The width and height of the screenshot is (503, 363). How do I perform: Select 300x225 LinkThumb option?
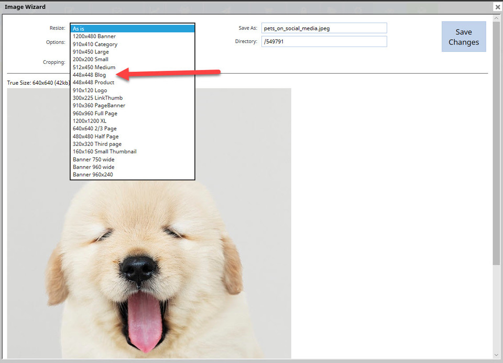pyautogui.click(x=97, y=98)
